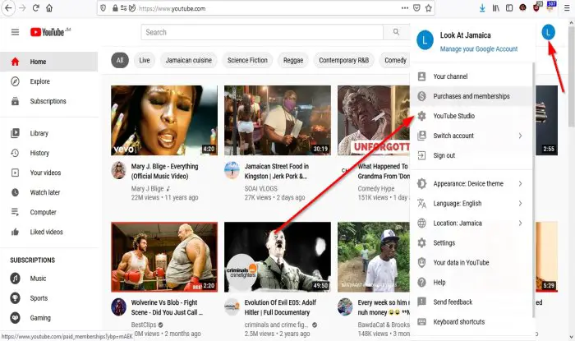The height and width of the screenshot is (341, 575).
Task: Open page actions three-dot menu
Action: [404, 8]
